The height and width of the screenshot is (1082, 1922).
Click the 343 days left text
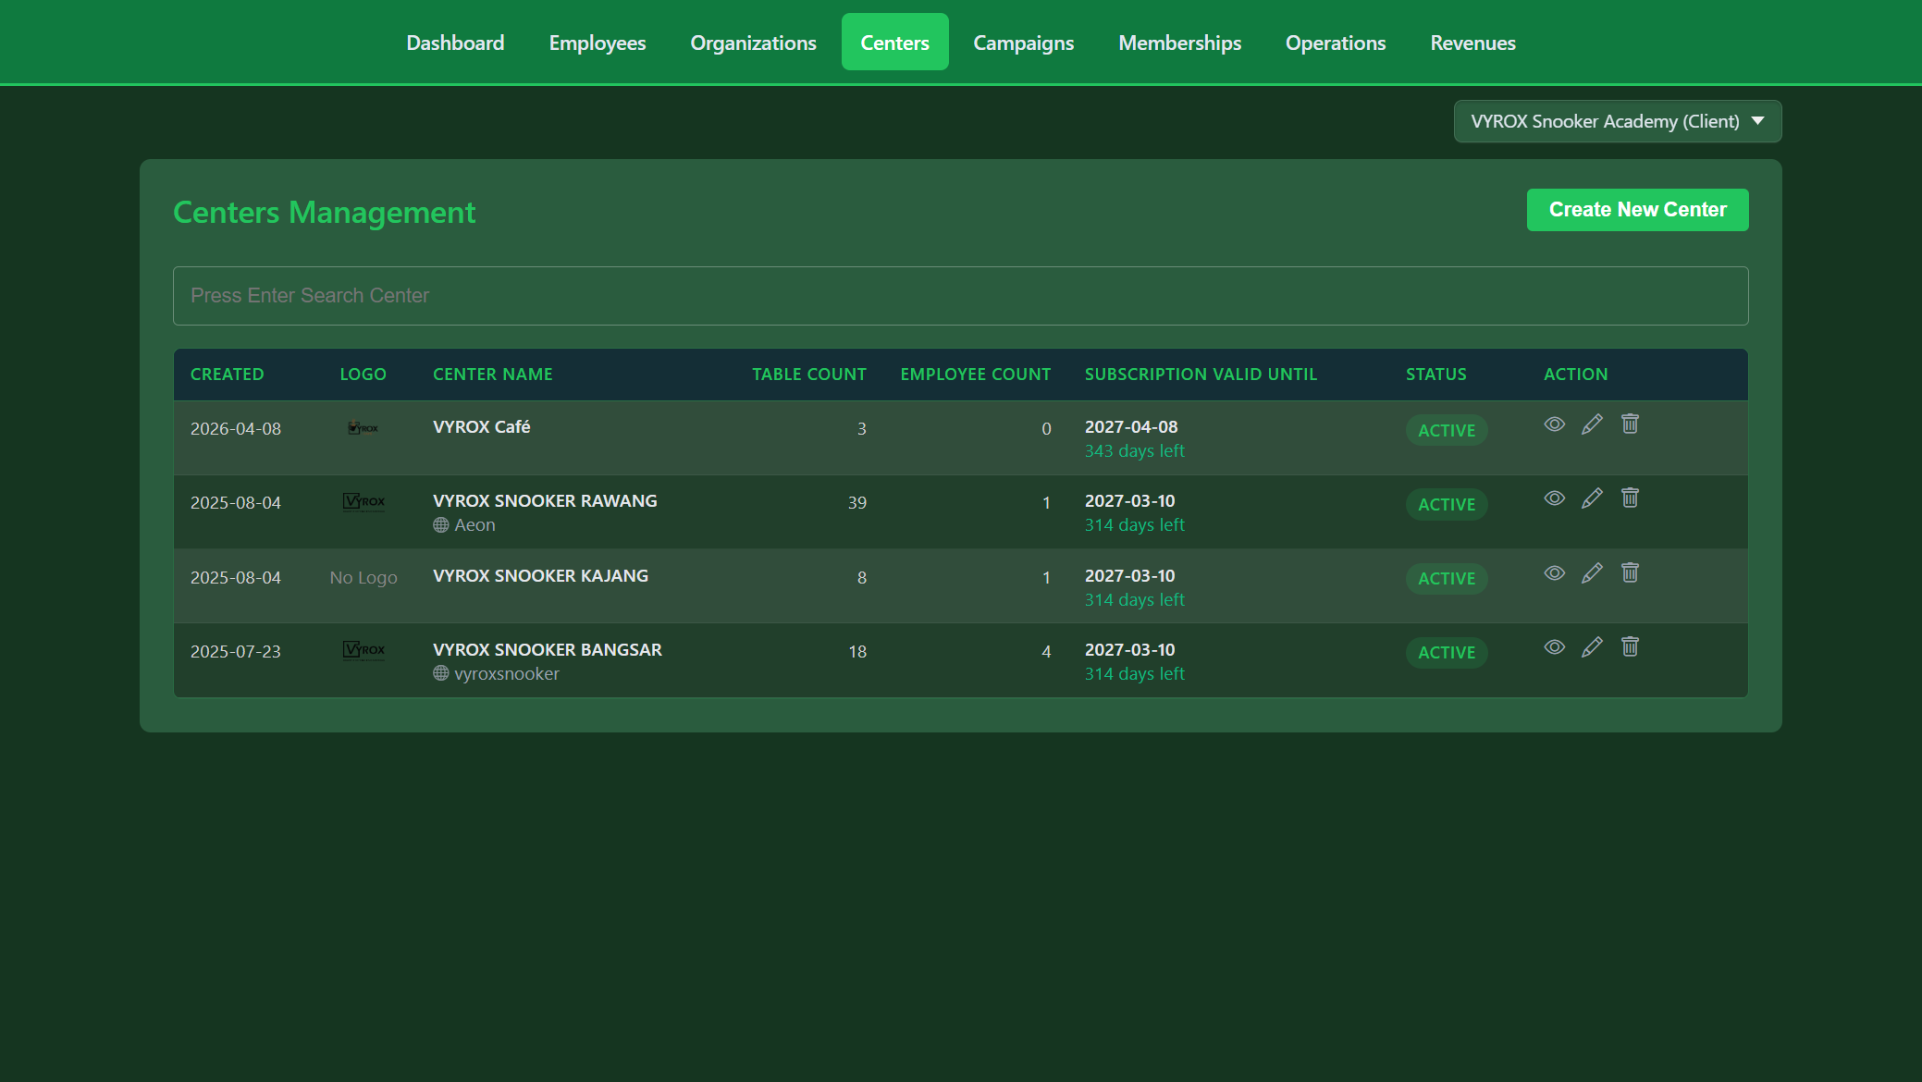1134,451
